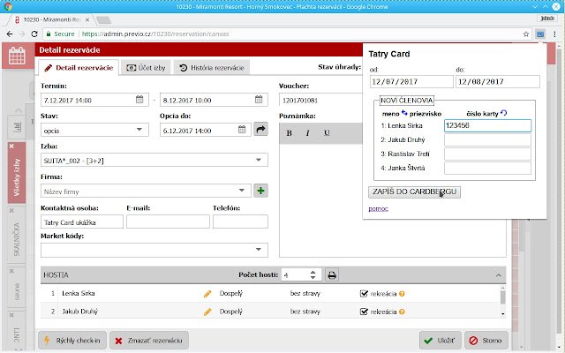565x353 pixels.
Task: Save reservation with Uložiť button
Action: 440,341
